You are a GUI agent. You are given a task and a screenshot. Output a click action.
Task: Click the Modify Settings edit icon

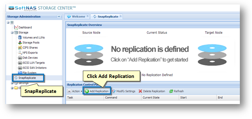click(x=114, y=91)
